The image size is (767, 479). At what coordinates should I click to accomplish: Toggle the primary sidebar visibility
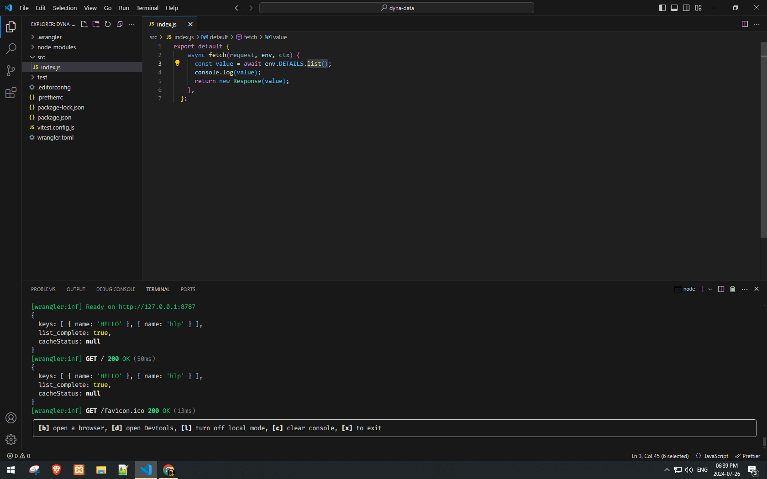point(662,8)
